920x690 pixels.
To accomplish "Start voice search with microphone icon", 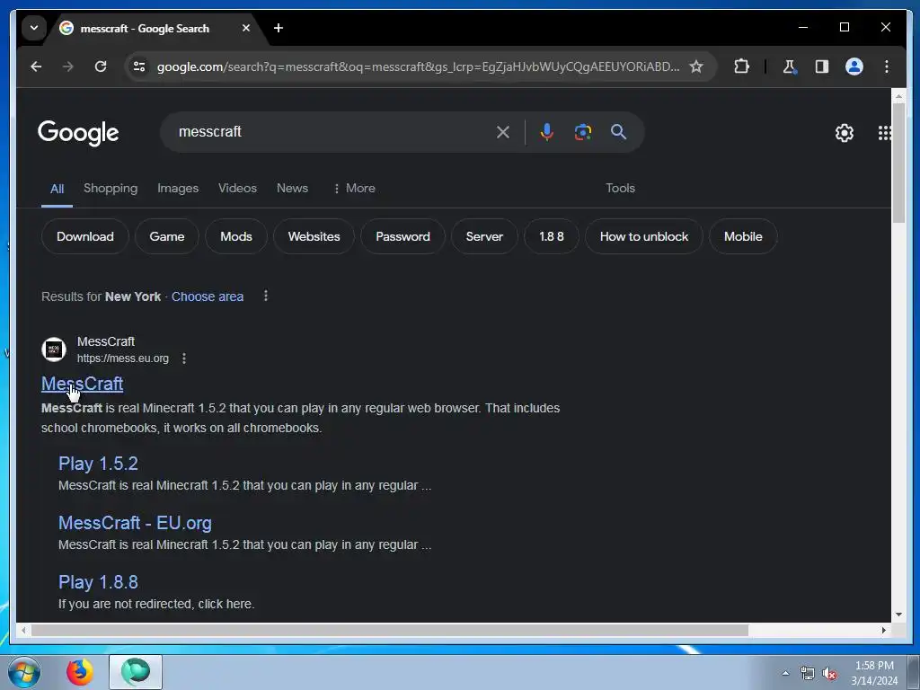I will pos(546,132).
